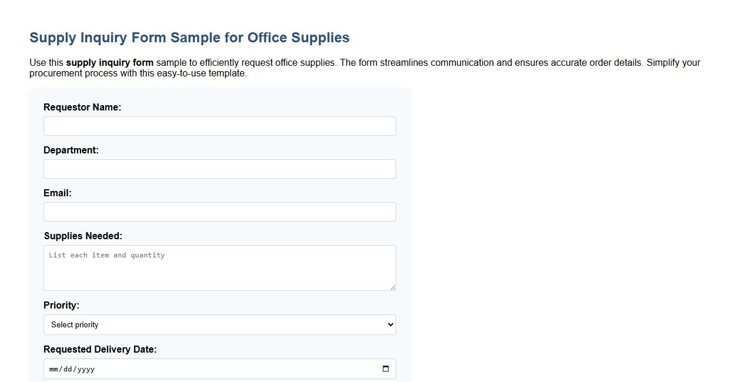The image size is (751, 382).
Task: Click the resize handle of Supplies Needed textarea
Action: 393,287
